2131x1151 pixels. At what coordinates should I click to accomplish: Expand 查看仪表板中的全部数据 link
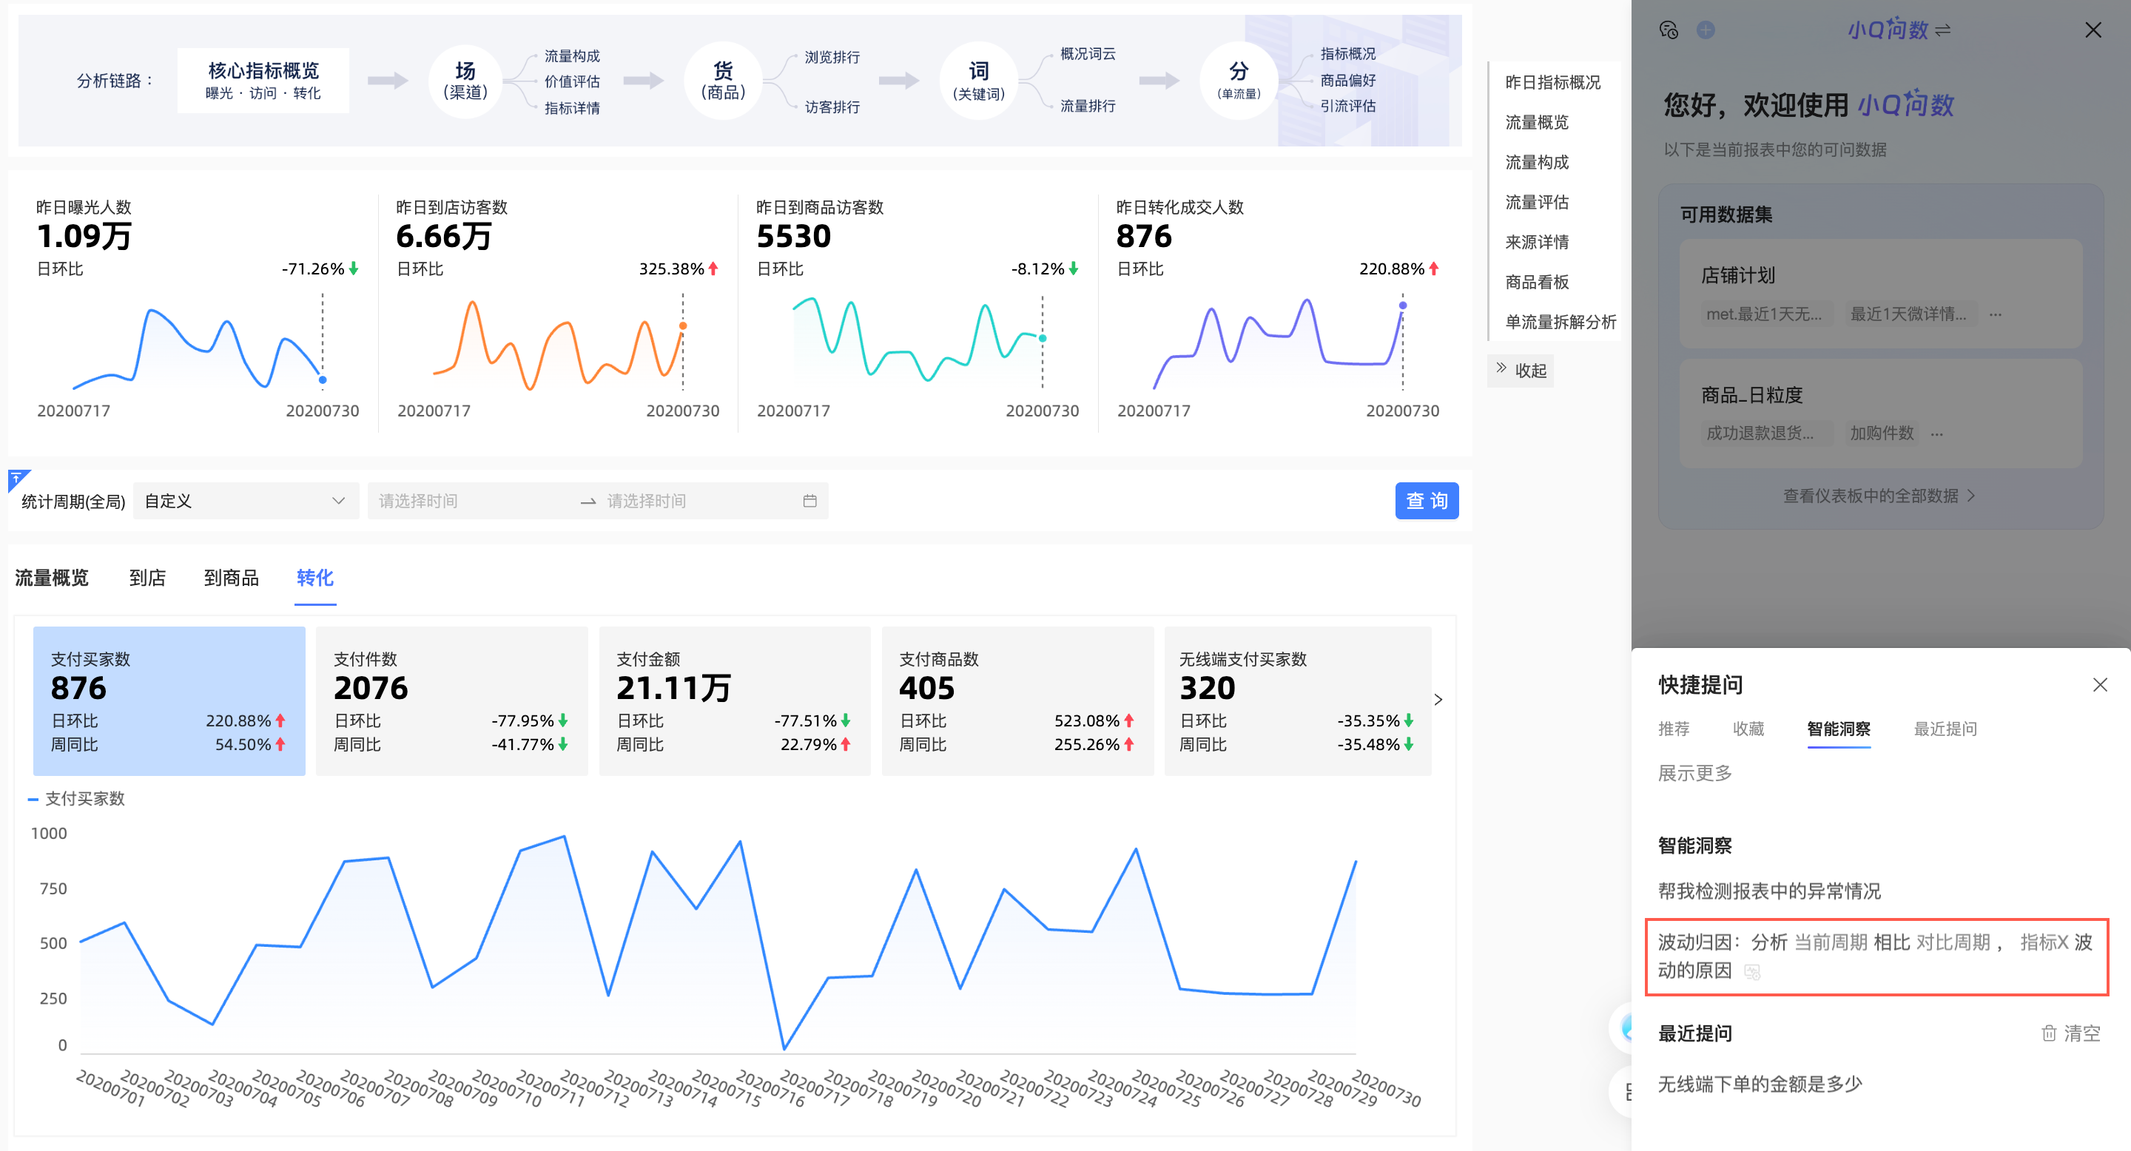coord(1878,496)
